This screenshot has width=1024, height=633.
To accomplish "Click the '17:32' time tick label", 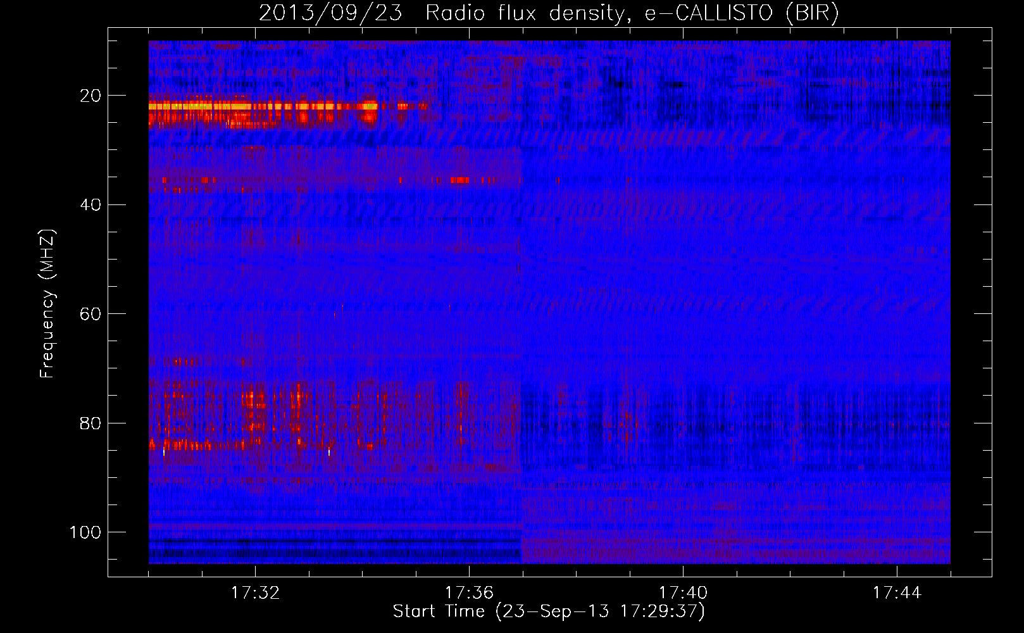I will click(255, 593).
